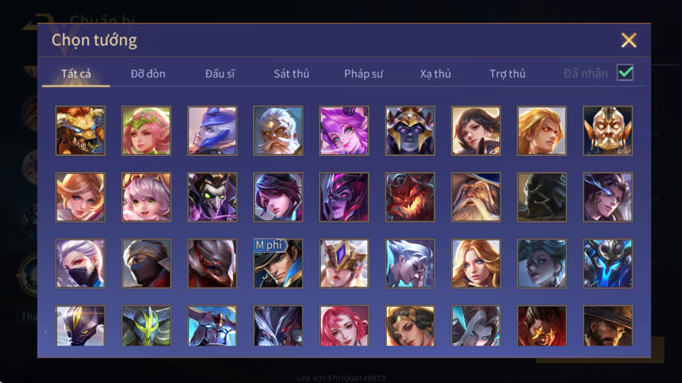682x383 pixels.
Task: Select the white-haired masked ninja hero
Action: pyautogui.click(x=80, y=264)
